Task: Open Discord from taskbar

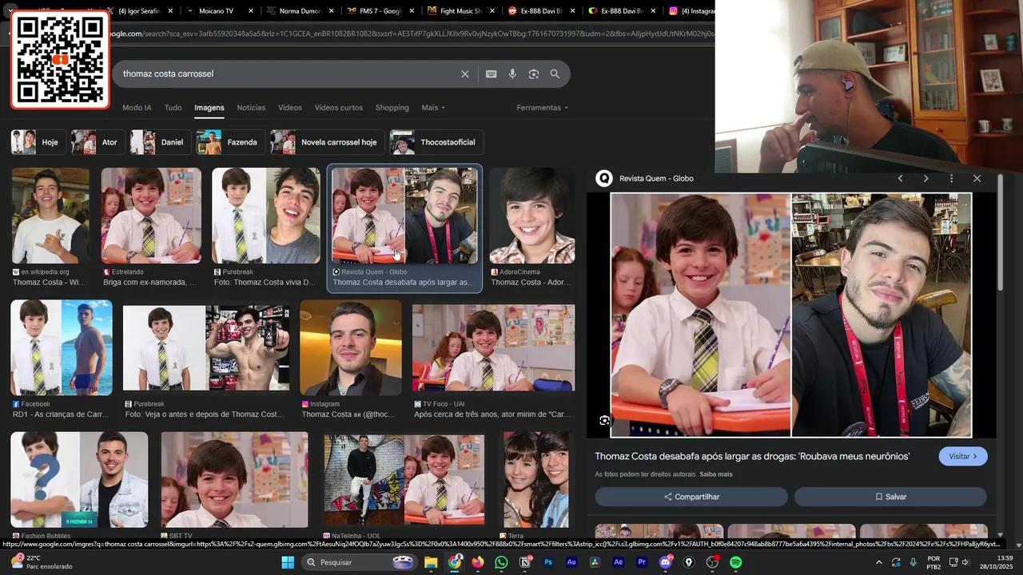Action: click(666, 562)
